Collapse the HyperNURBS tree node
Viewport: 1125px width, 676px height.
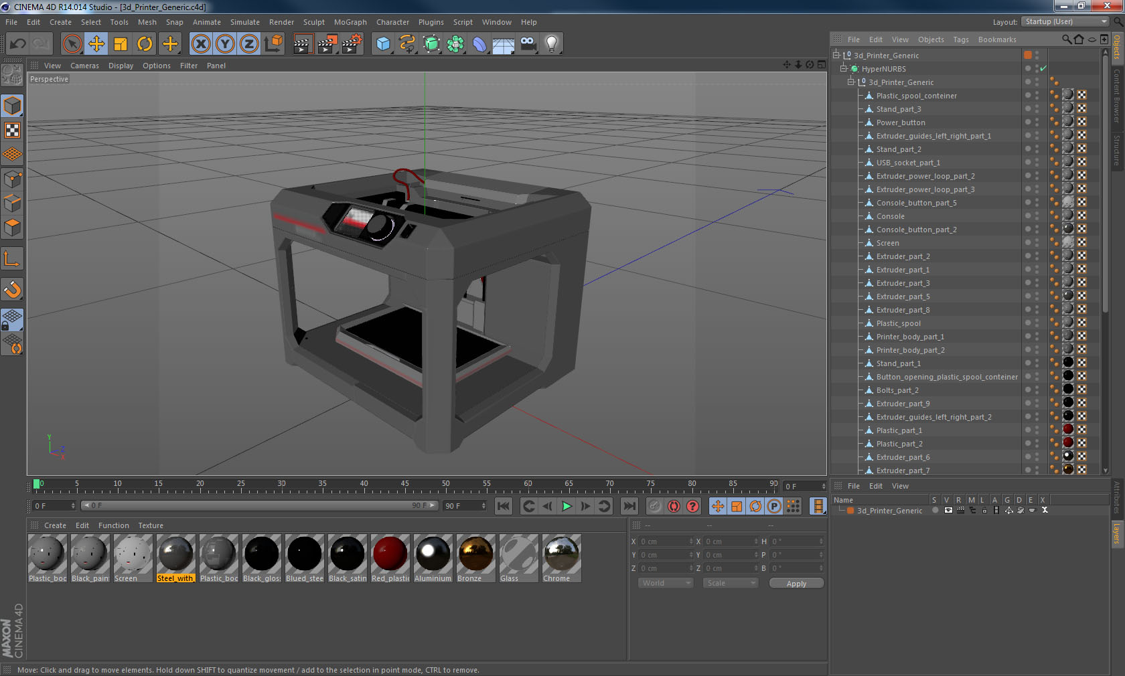pos(844,68)
